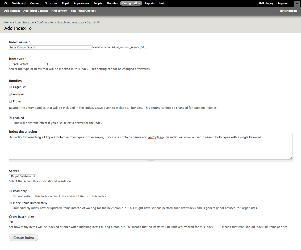The width and height of the screenshot is (301, 250).
Task: Click into the Index name text field
Action: point(50,47)
